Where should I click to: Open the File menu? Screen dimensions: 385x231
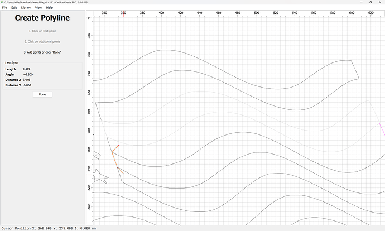click(x=6, y=8)
